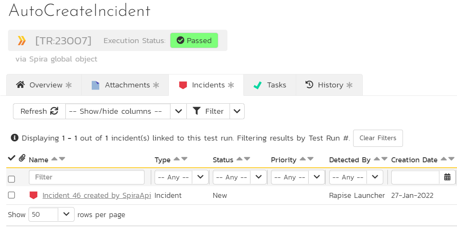Expand the Filter options arrow
Screen dimensions: 457x233
(237, 111)
